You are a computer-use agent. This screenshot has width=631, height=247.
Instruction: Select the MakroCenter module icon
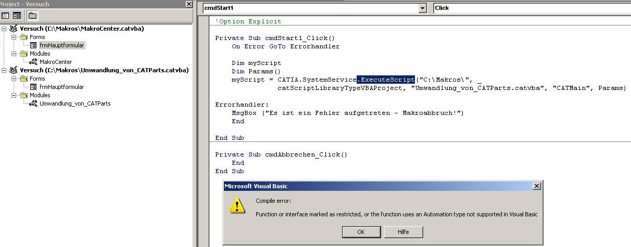coord(33,62)
